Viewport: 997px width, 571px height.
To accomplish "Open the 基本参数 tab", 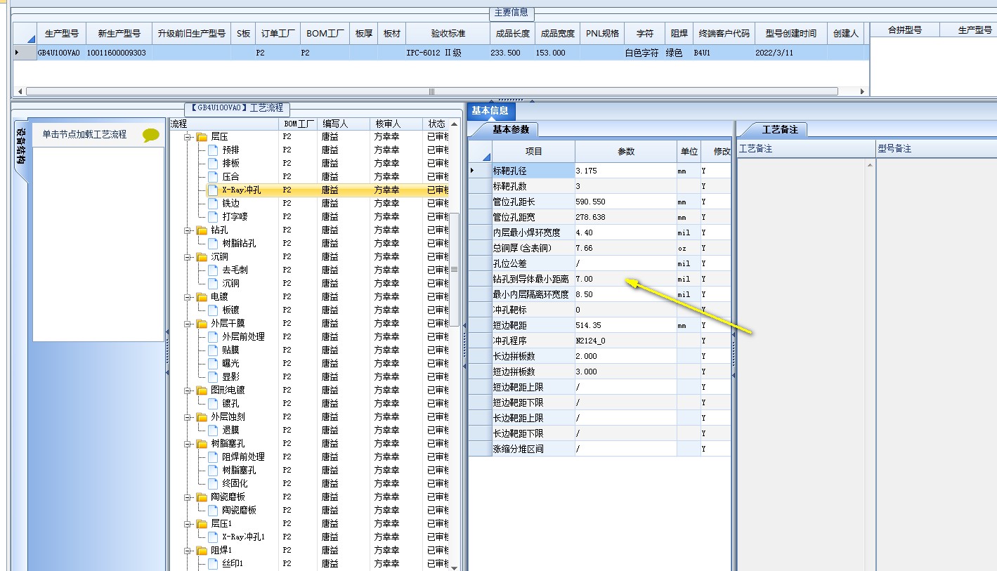I will tap(511, 130).
